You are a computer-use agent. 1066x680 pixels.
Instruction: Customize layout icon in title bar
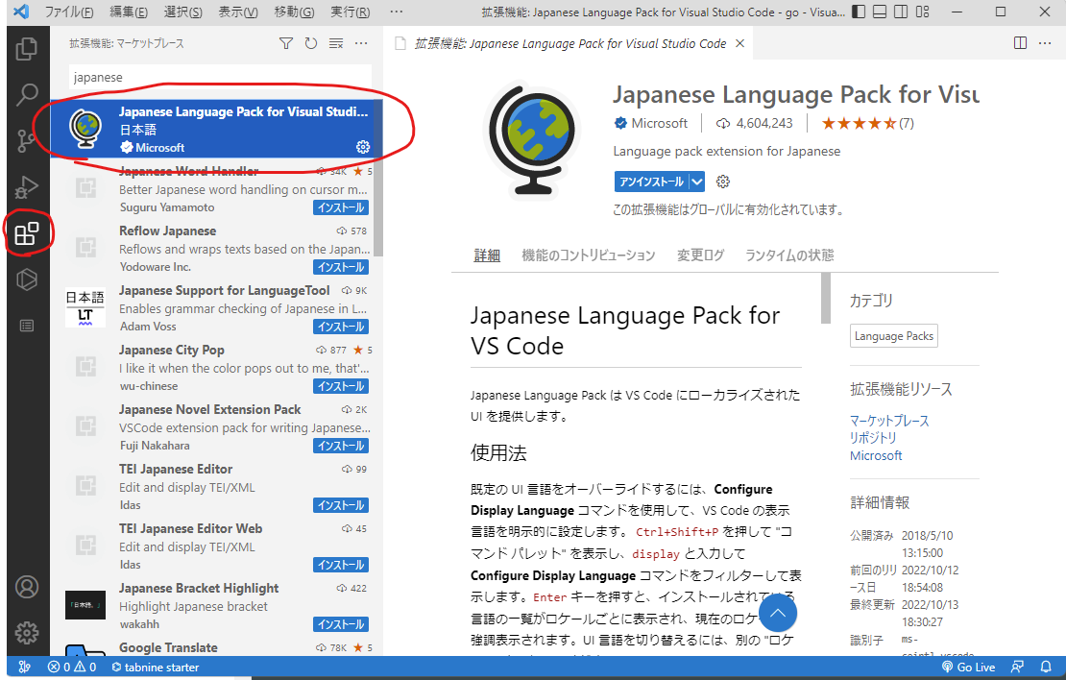pos(923,12)
